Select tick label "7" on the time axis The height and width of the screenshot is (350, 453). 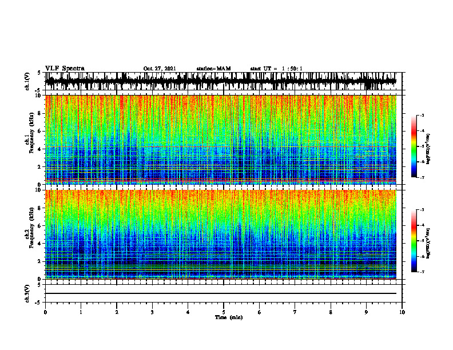coord(295,312)
